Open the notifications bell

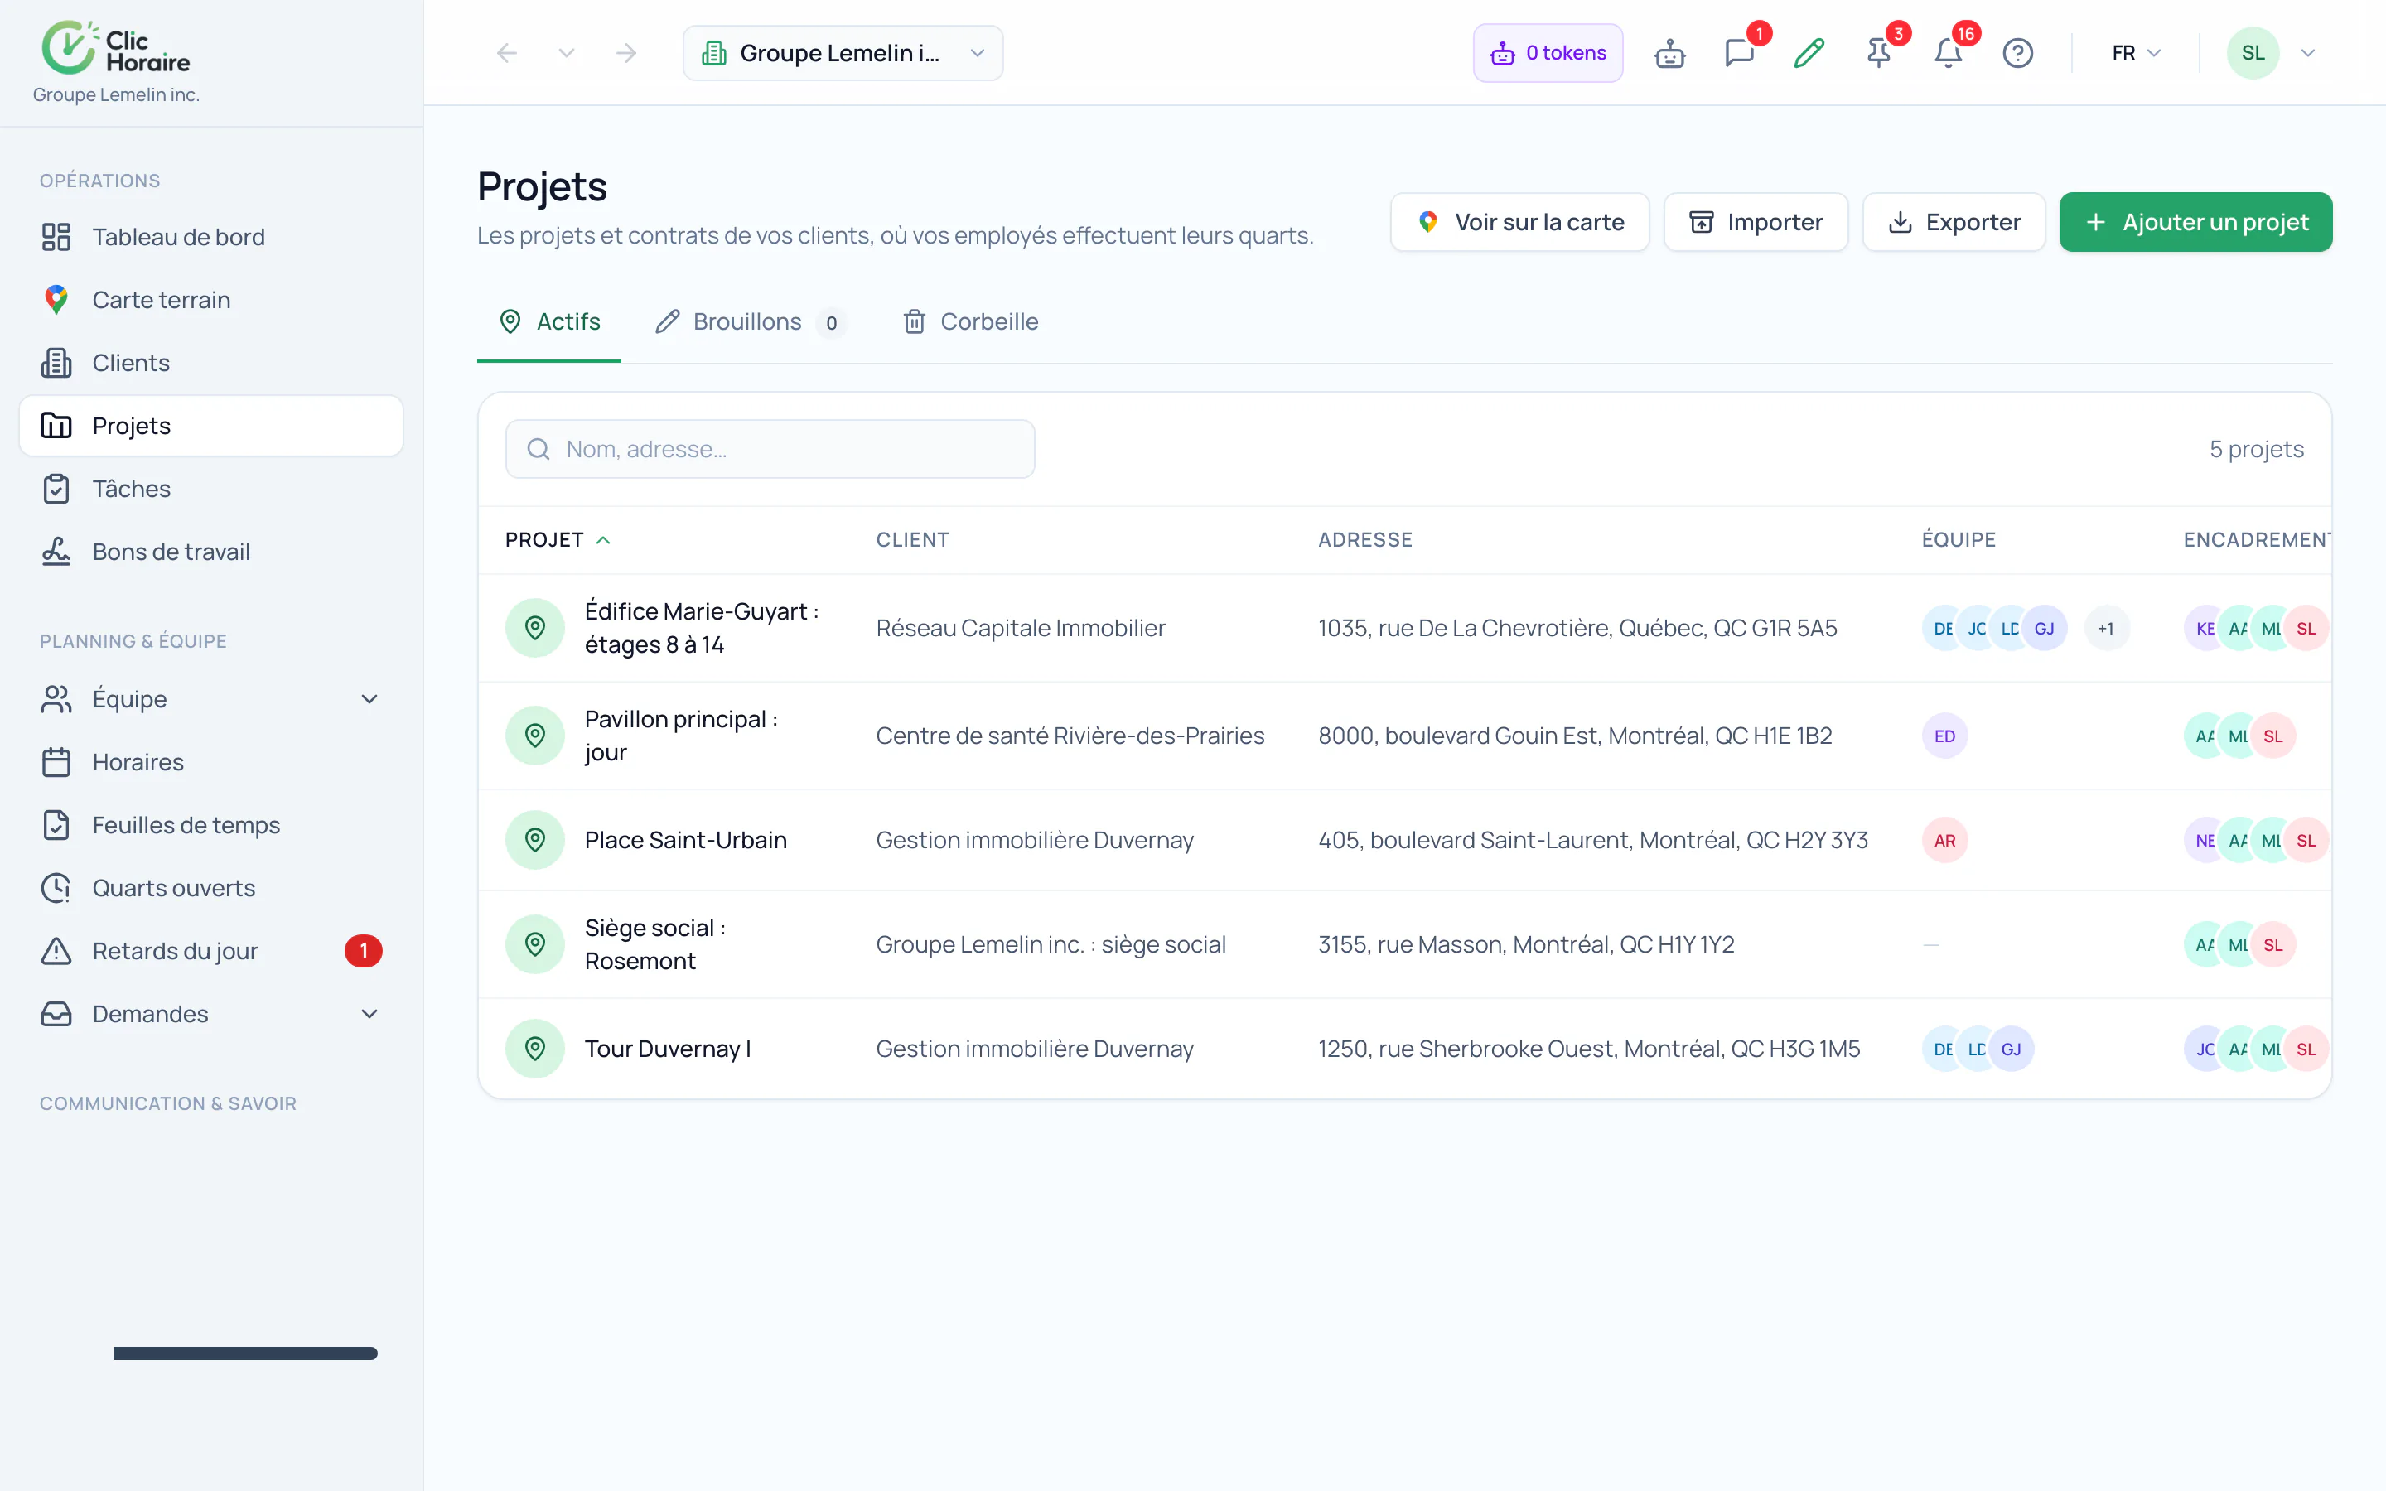(x=1949, y=53)
